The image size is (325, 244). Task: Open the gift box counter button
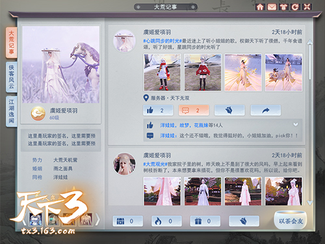tap(205, 221)
